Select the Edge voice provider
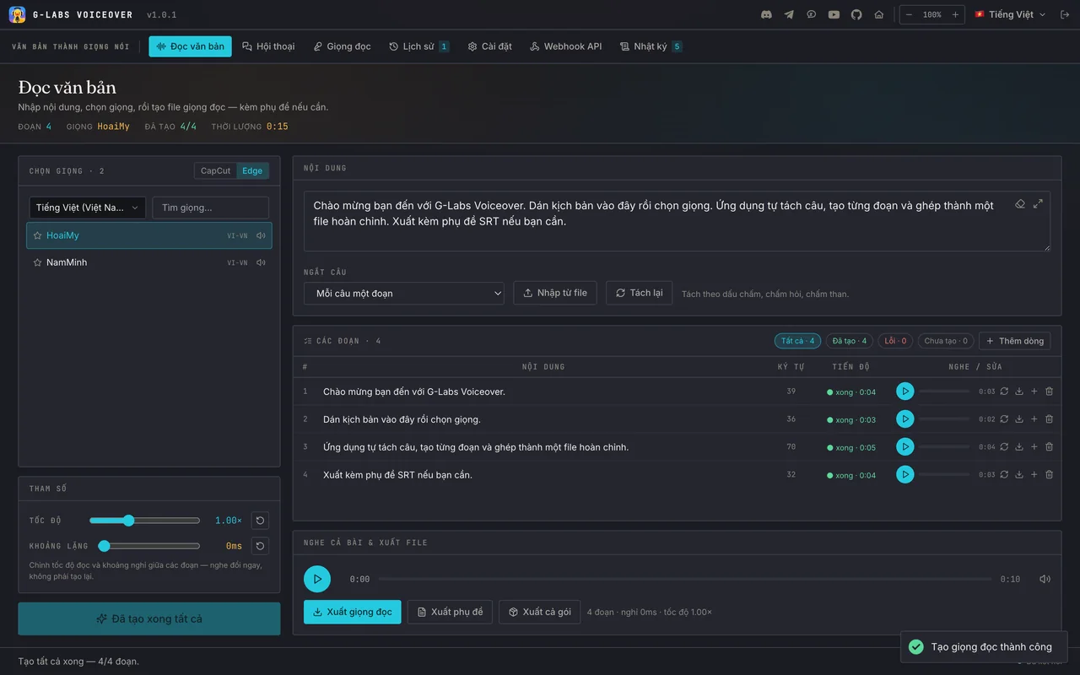 252,170
